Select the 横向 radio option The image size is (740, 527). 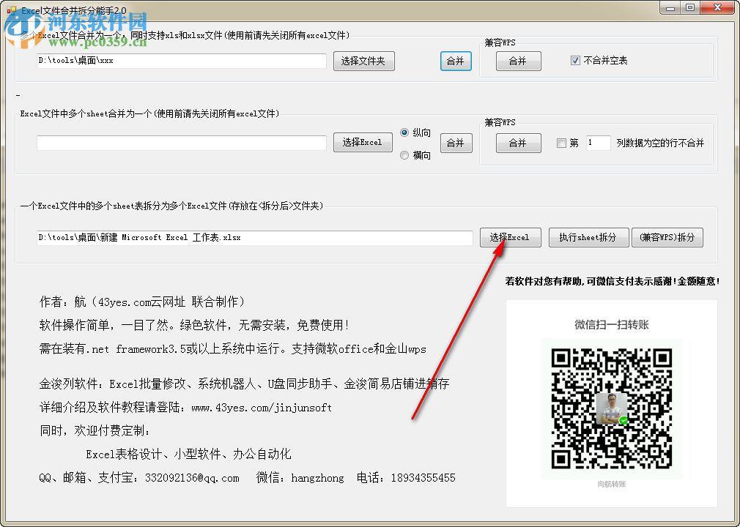click(404, 155)
